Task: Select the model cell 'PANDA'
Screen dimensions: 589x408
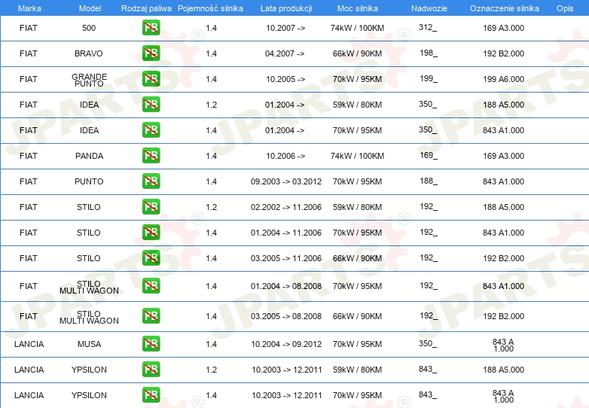Action: (89, 156)
